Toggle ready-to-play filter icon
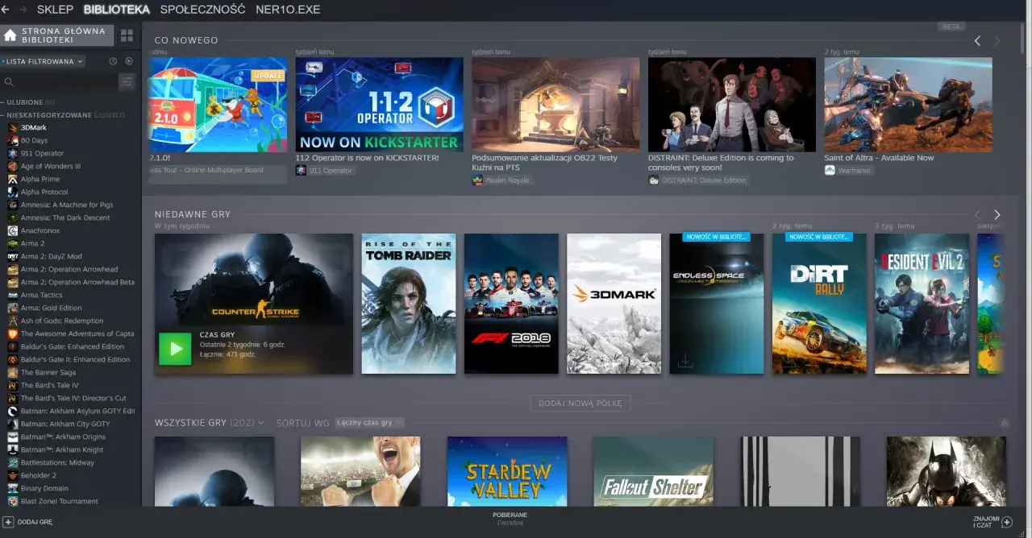This screenshot has width=1032, height=538. pos(128,61)
